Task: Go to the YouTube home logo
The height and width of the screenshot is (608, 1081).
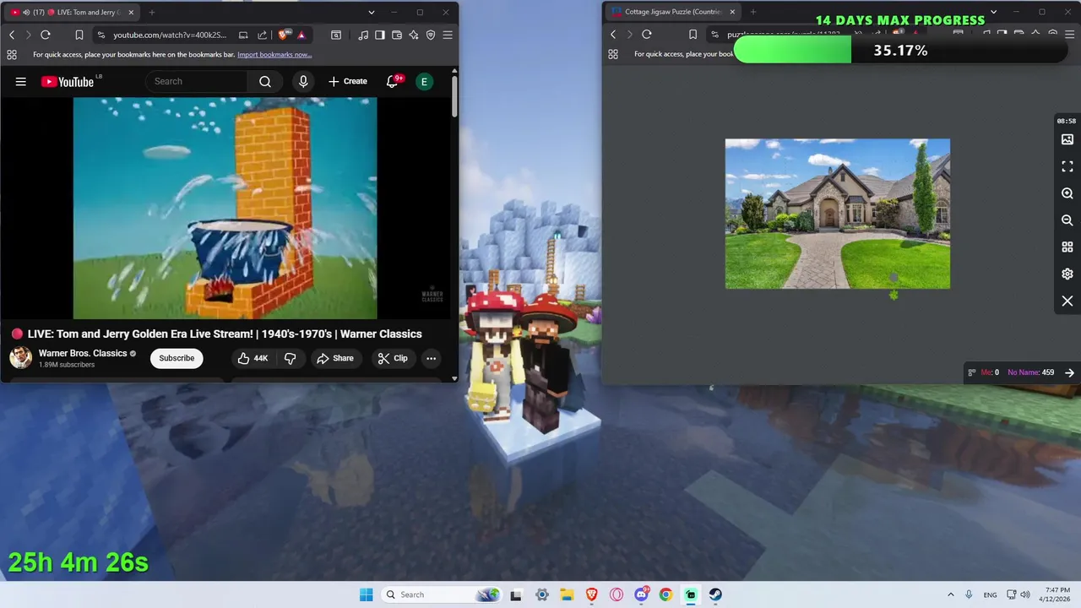Action: [68, 82]
